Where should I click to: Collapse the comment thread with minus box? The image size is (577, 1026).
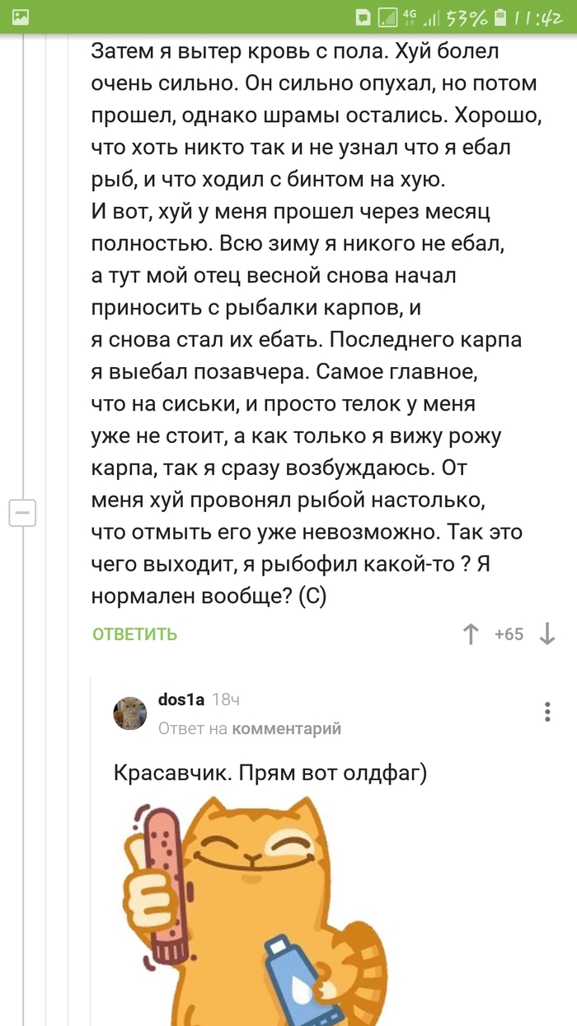point(22,512)
